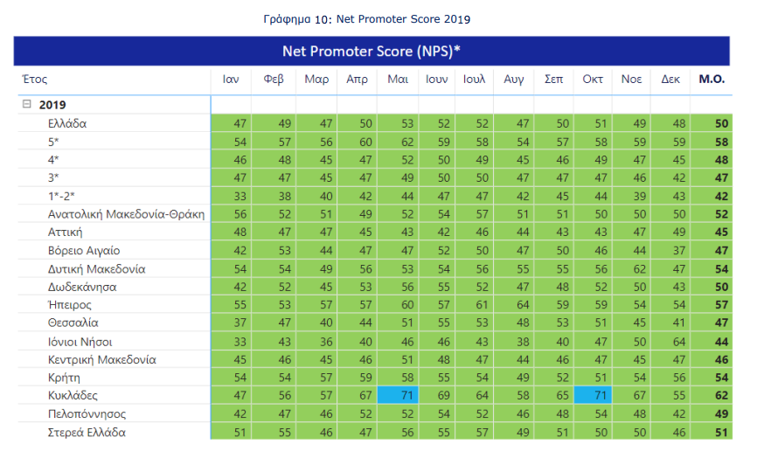Select the Ιόνιοι Νήσοι row label
The image size is (771, 465).
click(80, 342)
